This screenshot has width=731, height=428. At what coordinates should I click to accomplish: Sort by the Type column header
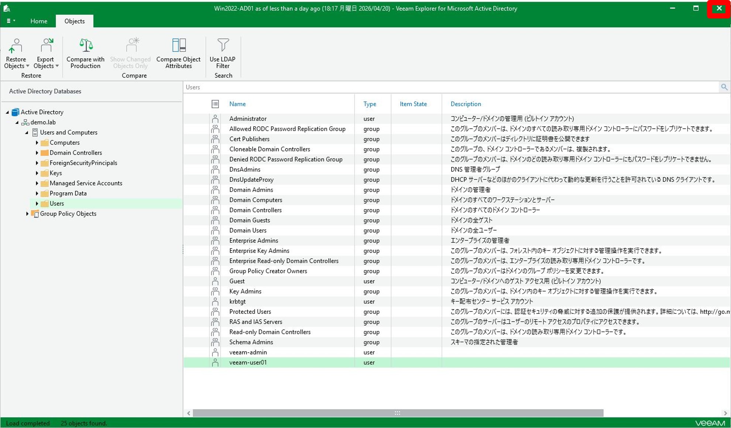(x=370, y=104)
